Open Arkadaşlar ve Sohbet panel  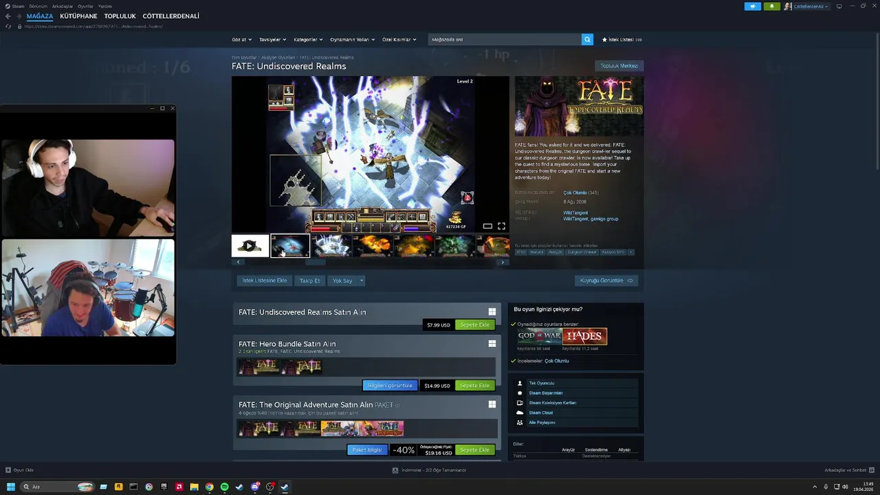tap(848, 470)
